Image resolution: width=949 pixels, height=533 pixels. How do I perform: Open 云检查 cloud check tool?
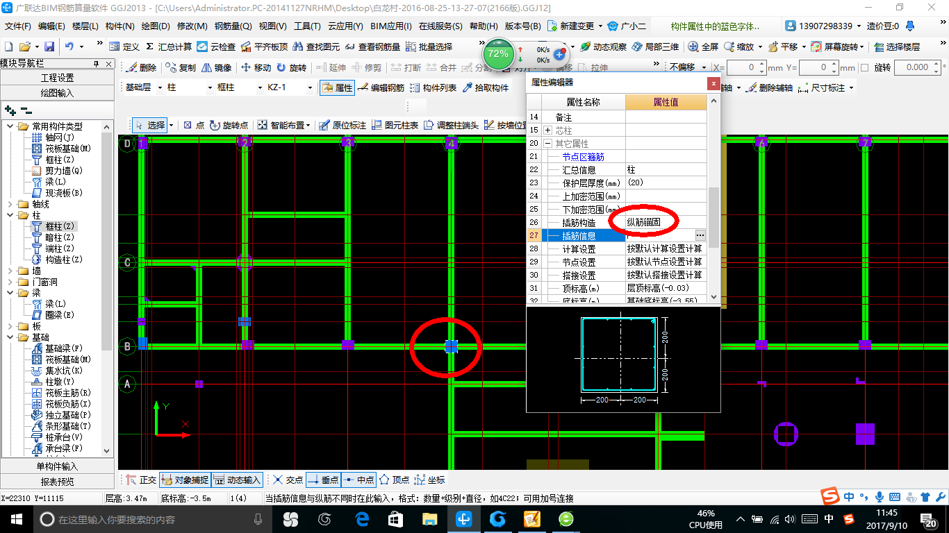[x=216, y=46]
